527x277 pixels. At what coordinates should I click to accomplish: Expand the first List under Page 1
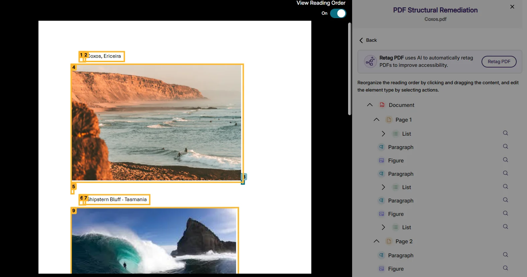point(383,134)
